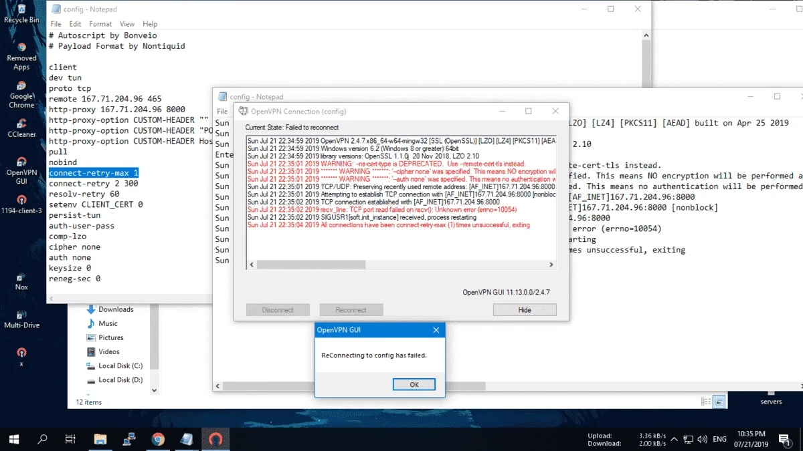Select OpenVPN GUI taskbar button
This screenshot has width=803, height=451.
pos(215,439)
